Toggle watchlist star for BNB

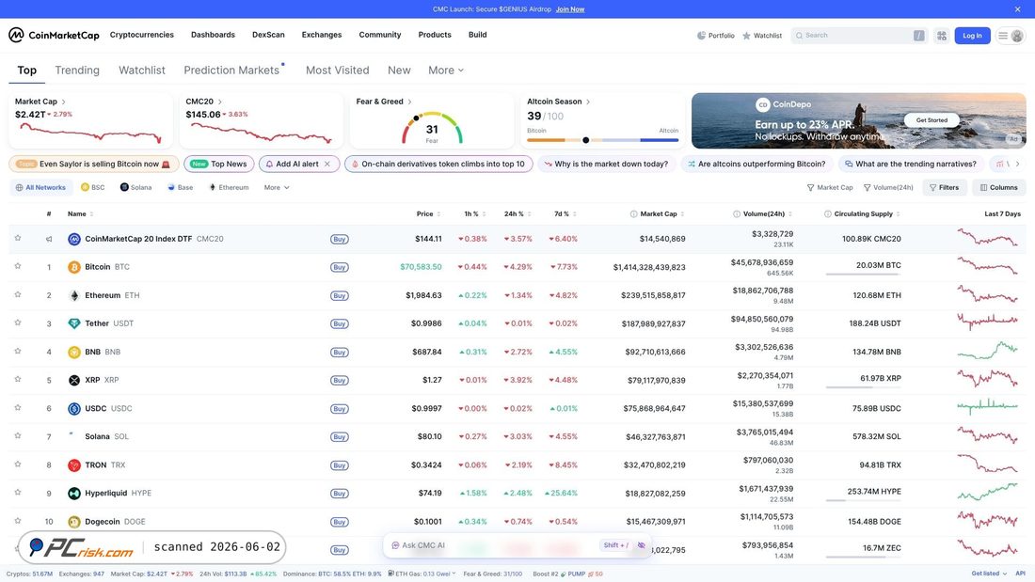18,351
